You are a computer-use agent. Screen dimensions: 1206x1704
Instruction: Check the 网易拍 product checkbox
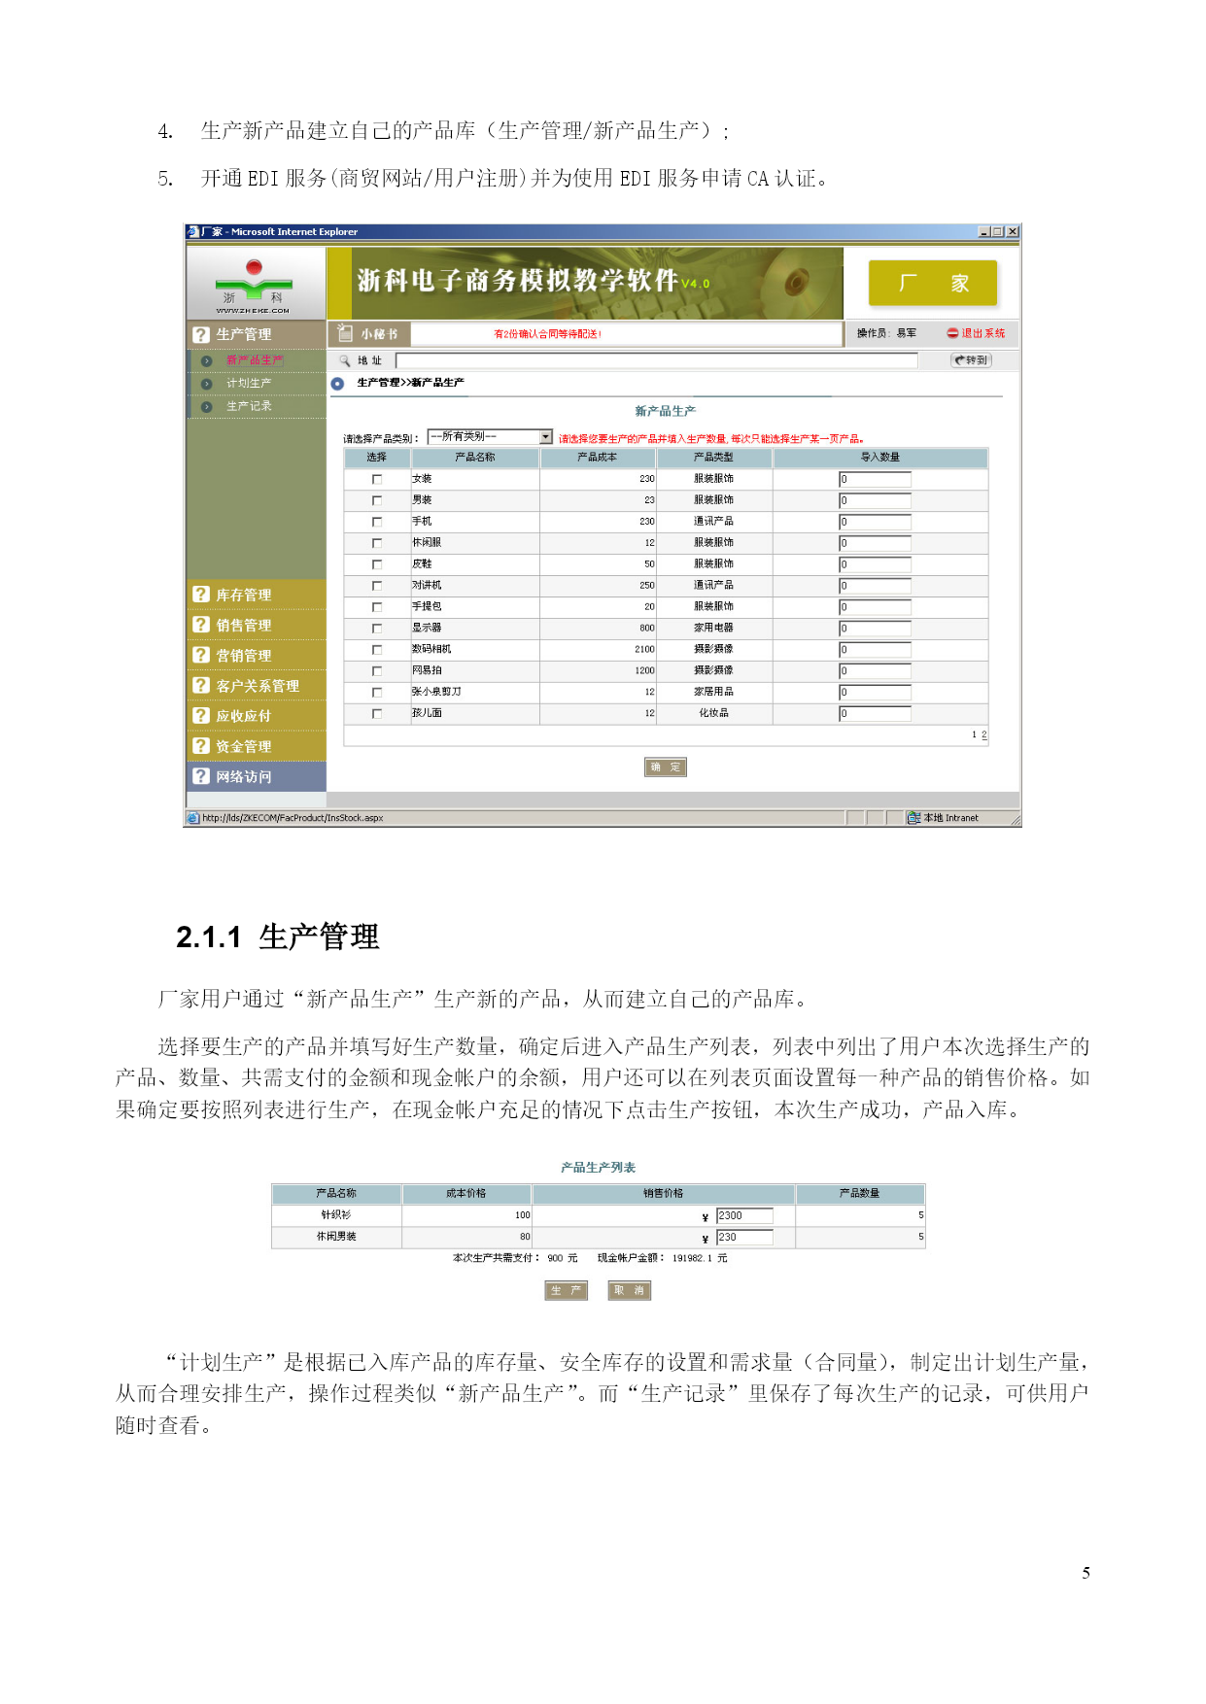[377, 672]
